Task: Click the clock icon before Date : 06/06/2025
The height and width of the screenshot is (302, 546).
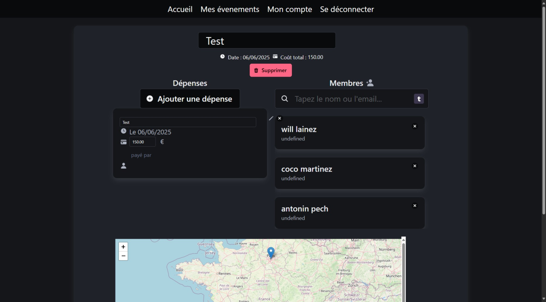Action: [222, 56]
